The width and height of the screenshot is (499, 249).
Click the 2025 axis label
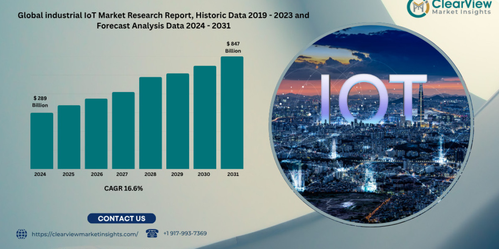point(69,174)
